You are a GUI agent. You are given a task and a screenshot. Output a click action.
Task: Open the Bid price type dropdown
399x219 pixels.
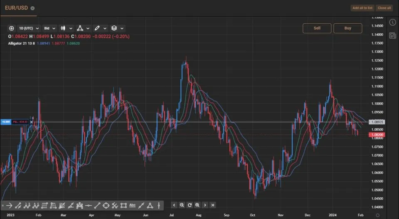49,28
